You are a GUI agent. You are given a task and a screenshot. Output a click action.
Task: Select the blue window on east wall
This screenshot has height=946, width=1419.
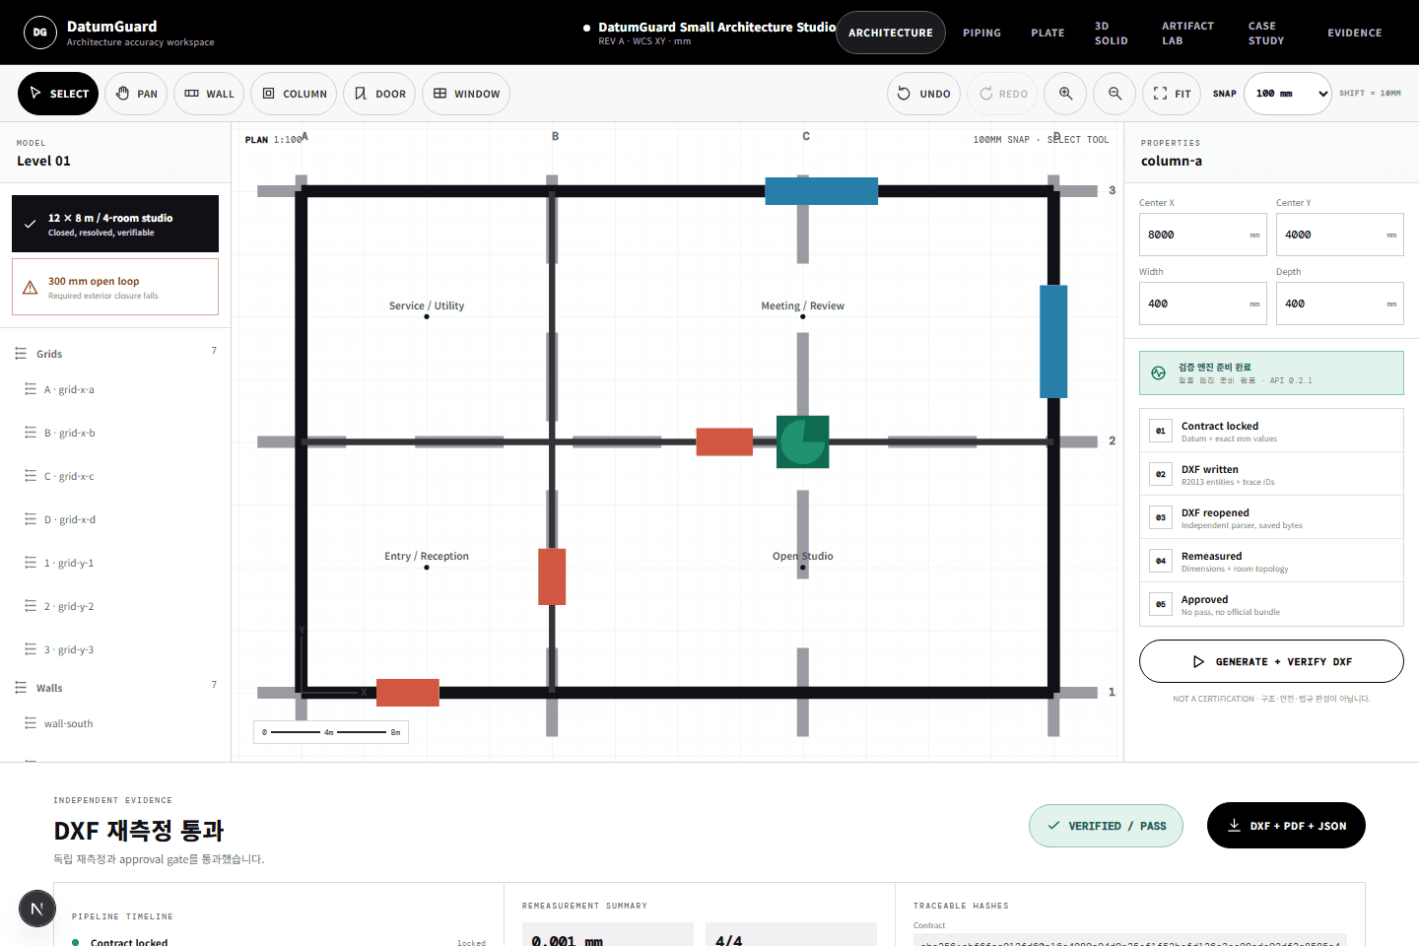pos(1053,341)
